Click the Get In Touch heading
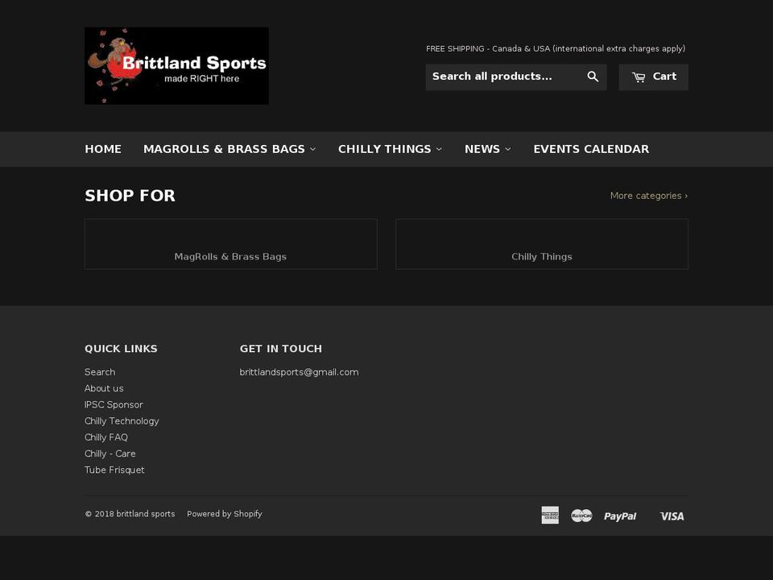This screenshot has width=773, height=580. pyautogui.click(x=280, y=349)
